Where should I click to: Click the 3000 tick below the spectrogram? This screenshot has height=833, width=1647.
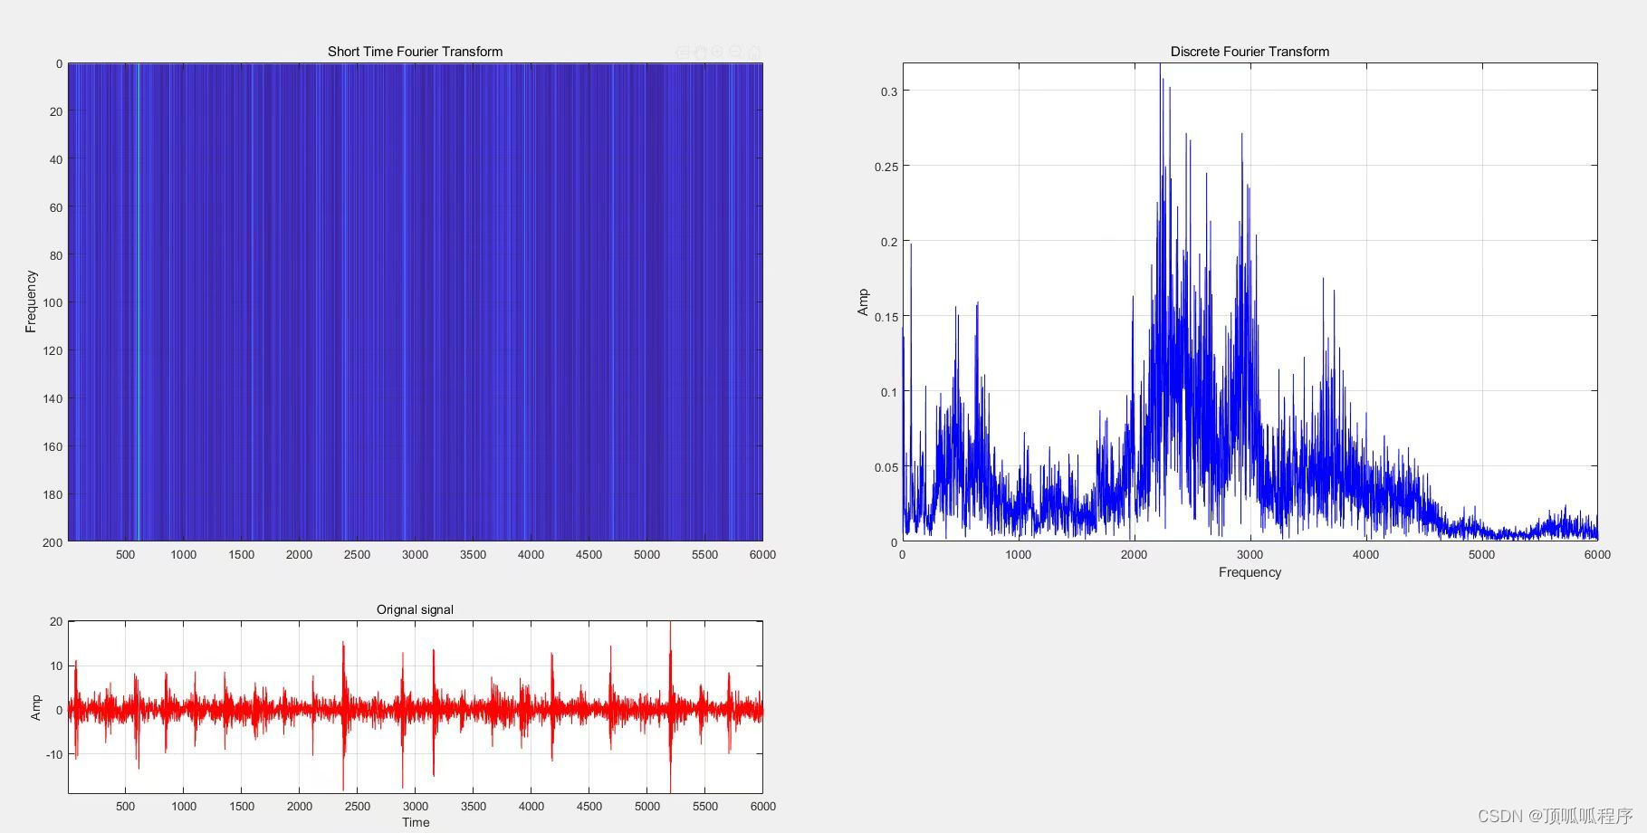(x=415, y=554)
